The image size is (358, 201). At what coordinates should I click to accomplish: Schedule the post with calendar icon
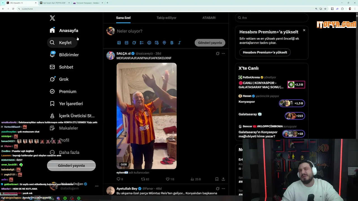coord(157,43)
